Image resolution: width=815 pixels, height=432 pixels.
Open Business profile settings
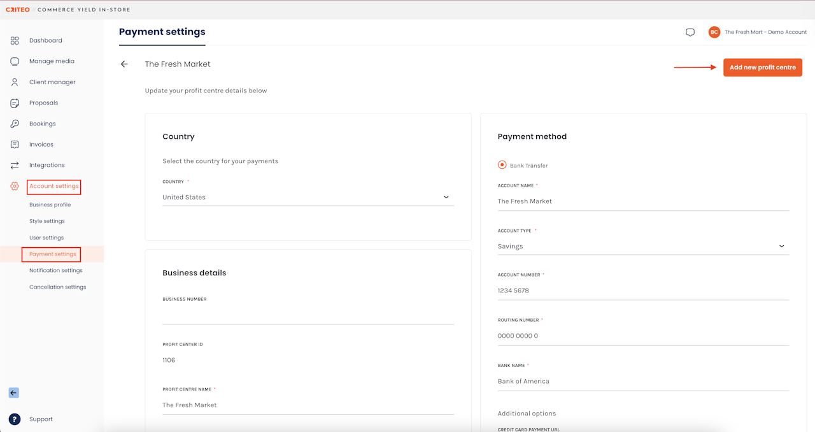click(x=50, y=205)
